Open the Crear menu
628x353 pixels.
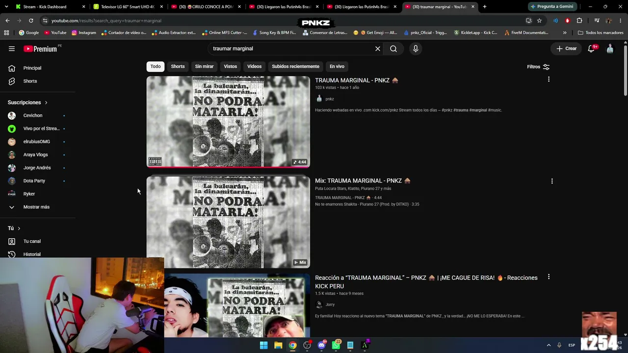pos(566,49)
